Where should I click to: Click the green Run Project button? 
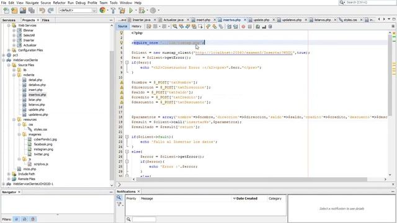click(131, 11)
